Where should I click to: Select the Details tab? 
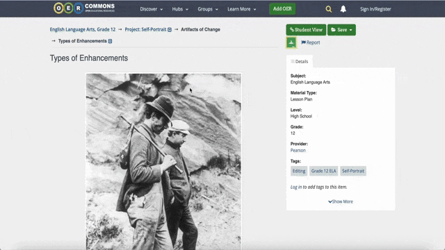pyautogui.click(x=300, y=62)
